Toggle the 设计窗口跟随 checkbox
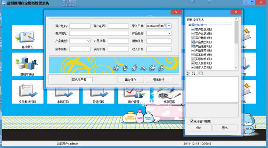The width and height of the screenshot is (268, 148). (x=192, y=121)
